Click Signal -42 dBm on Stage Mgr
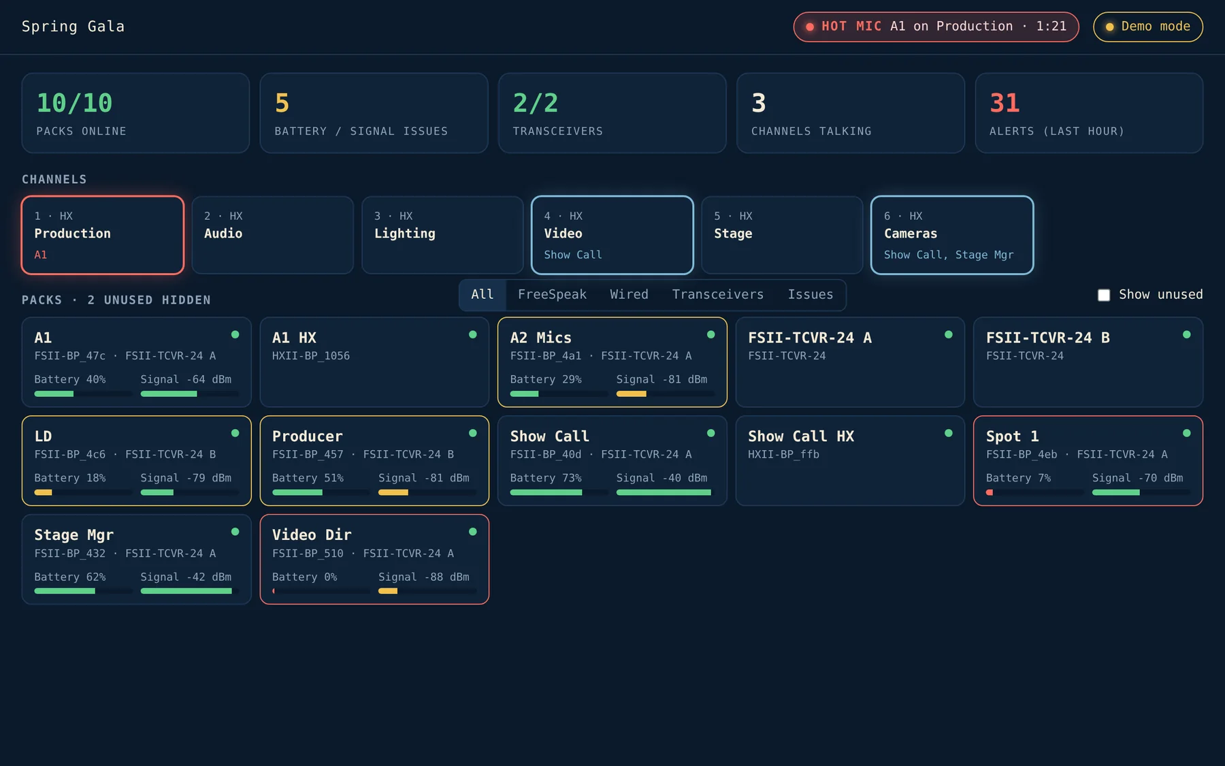The image size is (1225, 766). [x=186, y=577]
